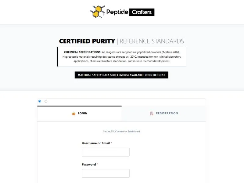Click the Peptide wordmark in header
The width and height of the screenshot is (244, 183).
pyautogui.click(x=117, y=12)
